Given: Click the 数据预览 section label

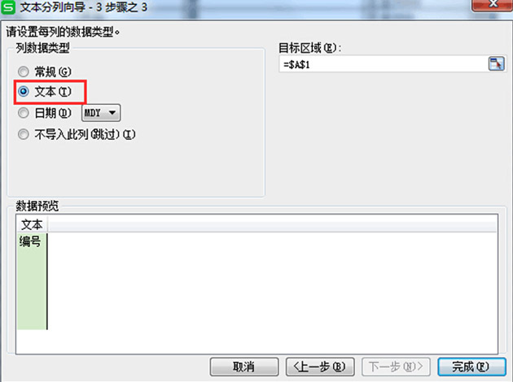Looking at the screenshot, I should (x=37, y=206).
